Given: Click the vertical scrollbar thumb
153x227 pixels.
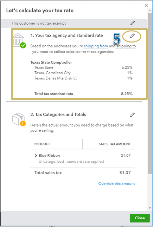Looking at the screenshot, I should (150, 93).
